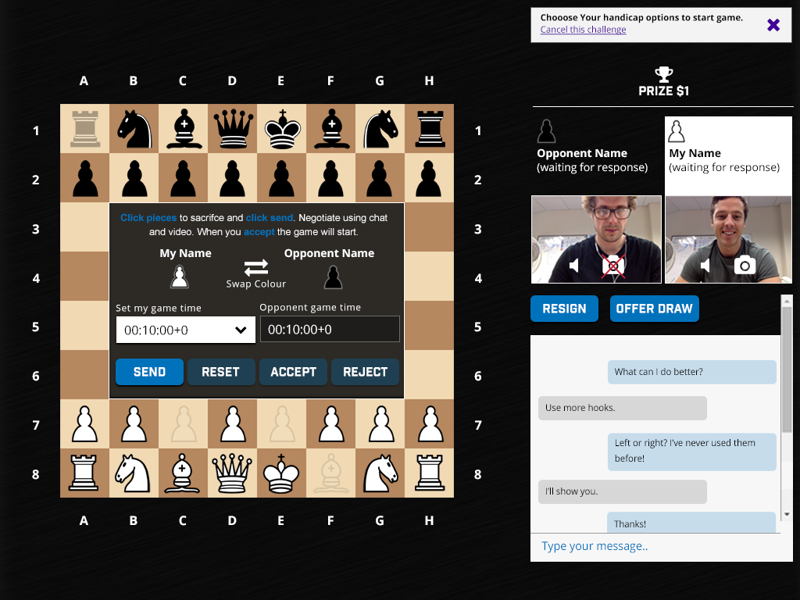800x600 pixels.
Task: Click the Accept button
Action: pyautogui.click(x=294, y=372)
